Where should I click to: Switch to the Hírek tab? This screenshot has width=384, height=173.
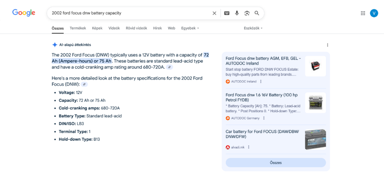tap(157, 28)
